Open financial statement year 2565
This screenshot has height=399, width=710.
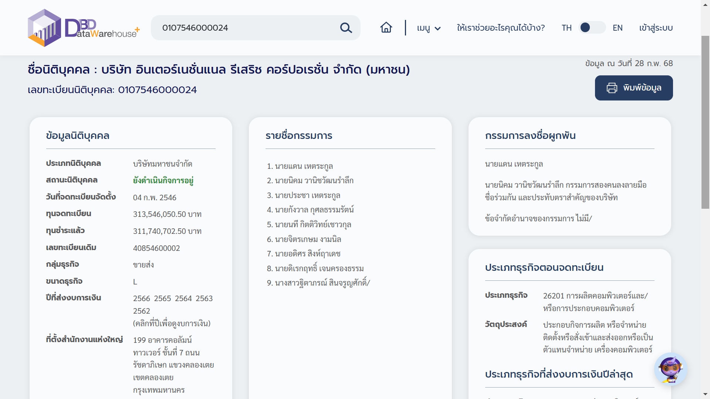click(162, 299)
